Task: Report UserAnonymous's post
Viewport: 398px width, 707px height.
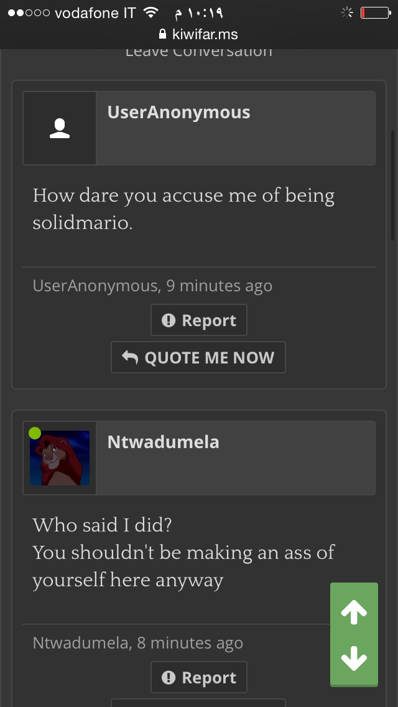Action: 199,320
